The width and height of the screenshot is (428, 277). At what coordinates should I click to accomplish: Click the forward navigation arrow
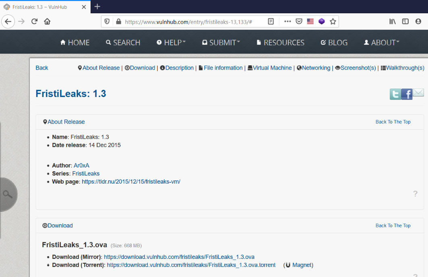click(x=21, y=21)
